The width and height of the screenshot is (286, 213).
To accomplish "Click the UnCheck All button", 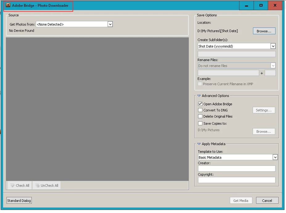I will [x=47, y=186].
